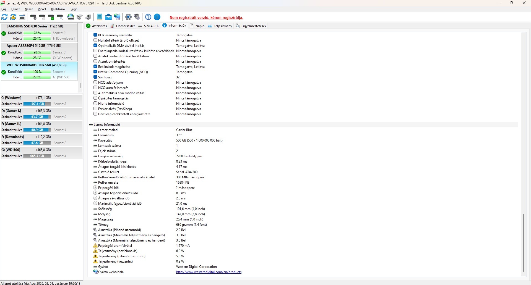Toggle the PHY esemény számláló checkbox
531x285 pixels.
95,35
